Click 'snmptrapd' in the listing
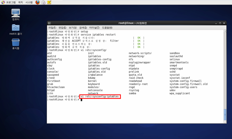Image resolution: width=232 pixels, height=139 pixels. 176,69
